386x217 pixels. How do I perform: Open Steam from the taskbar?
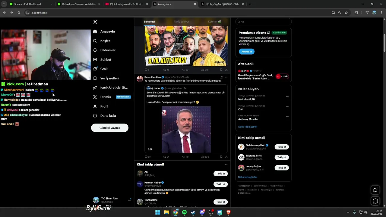click(193, 212)
